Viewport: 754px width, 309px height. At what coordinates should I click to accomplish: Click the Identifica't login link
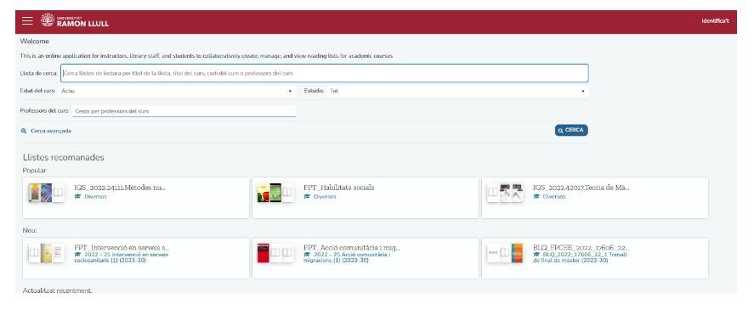pos(715,21)
